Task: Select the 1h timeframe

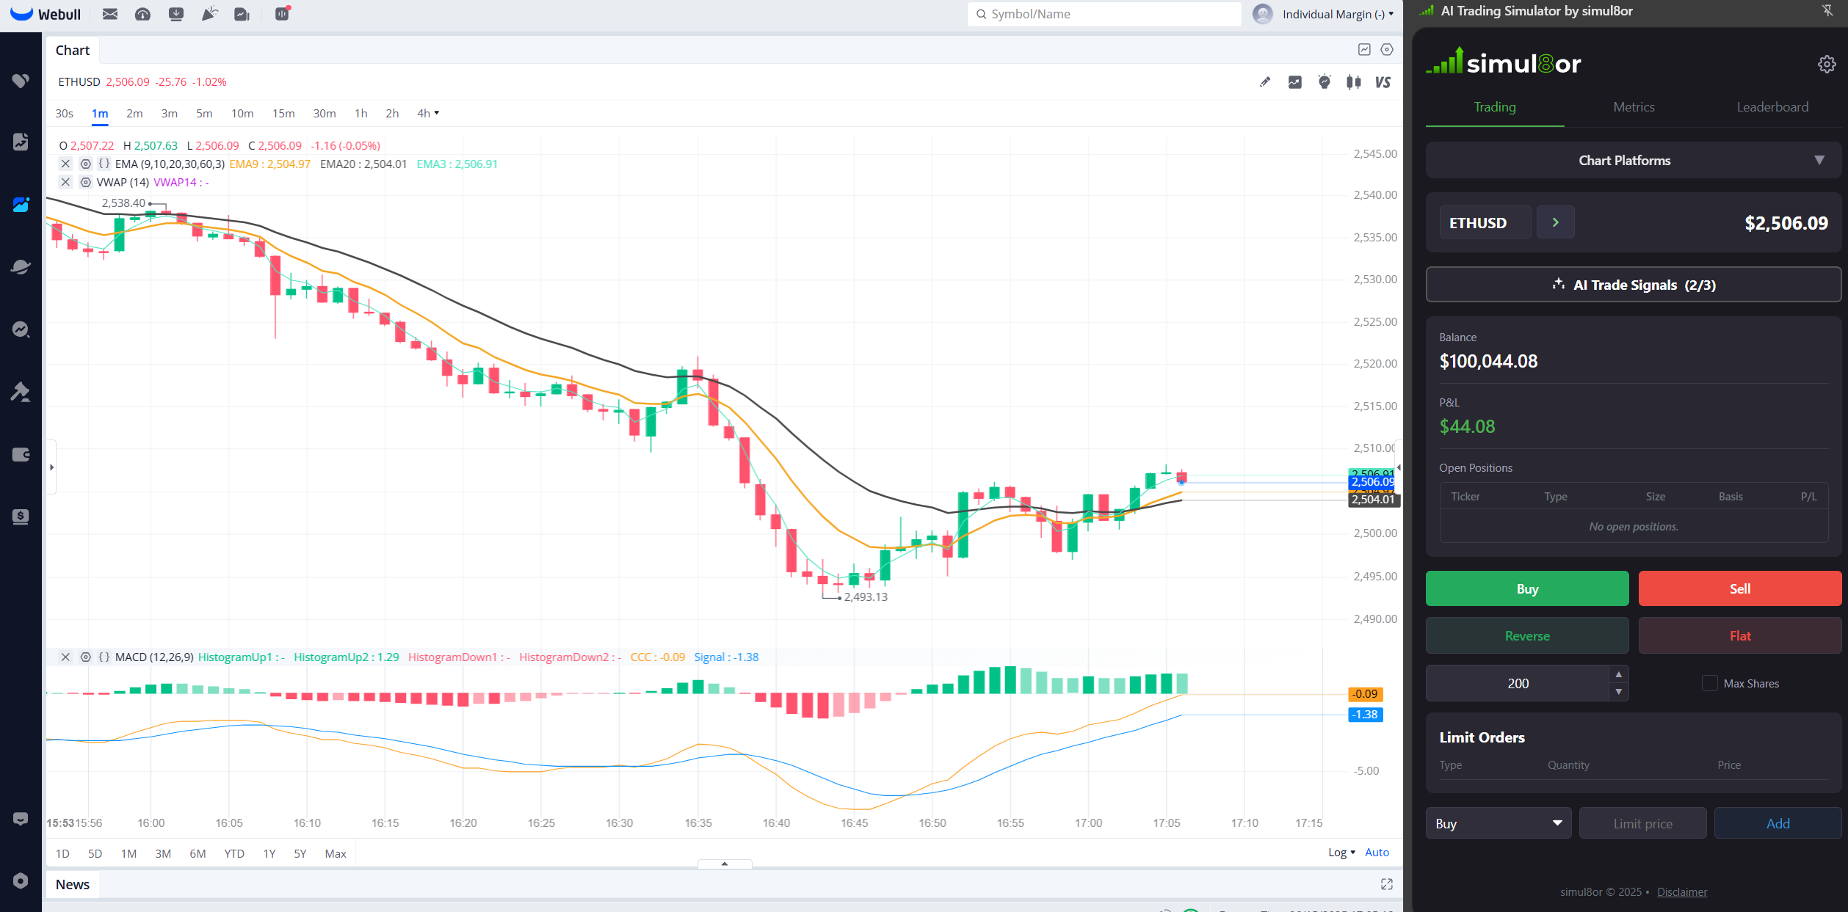Action: click(360, 113)
